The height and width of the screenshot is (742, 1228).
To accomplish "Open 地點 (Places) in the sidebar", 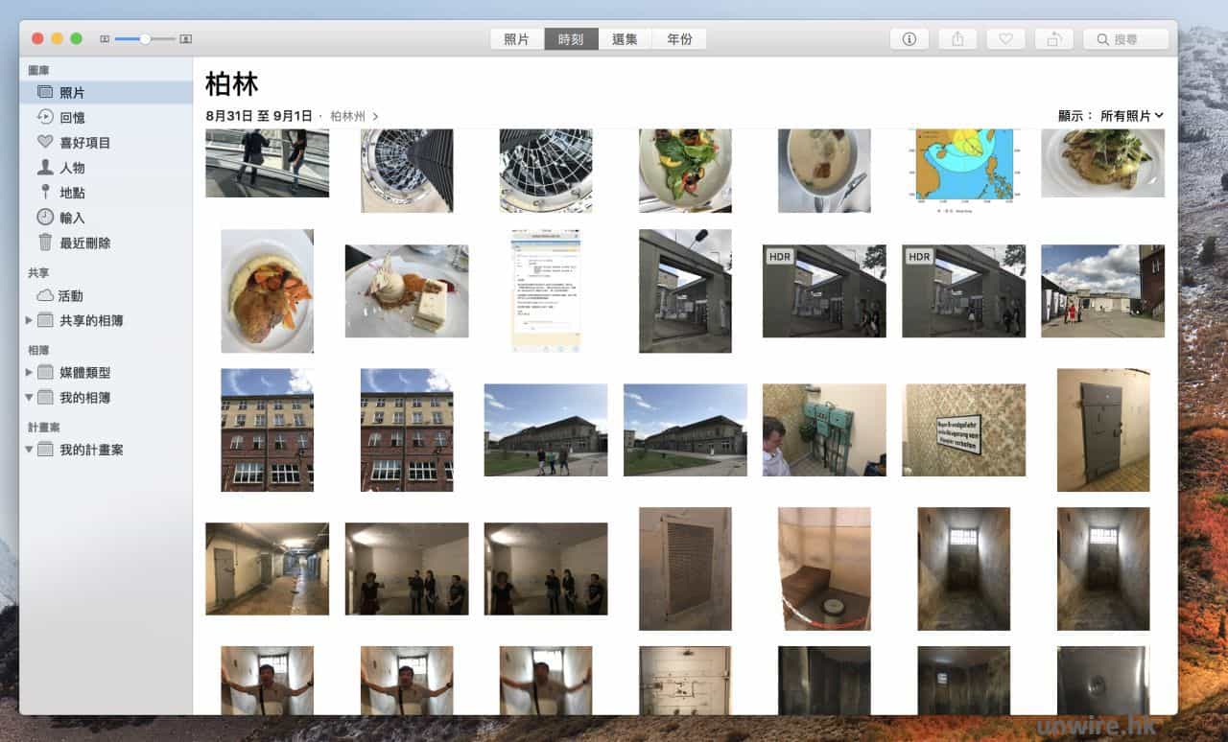I will click(x=72, y=193).
